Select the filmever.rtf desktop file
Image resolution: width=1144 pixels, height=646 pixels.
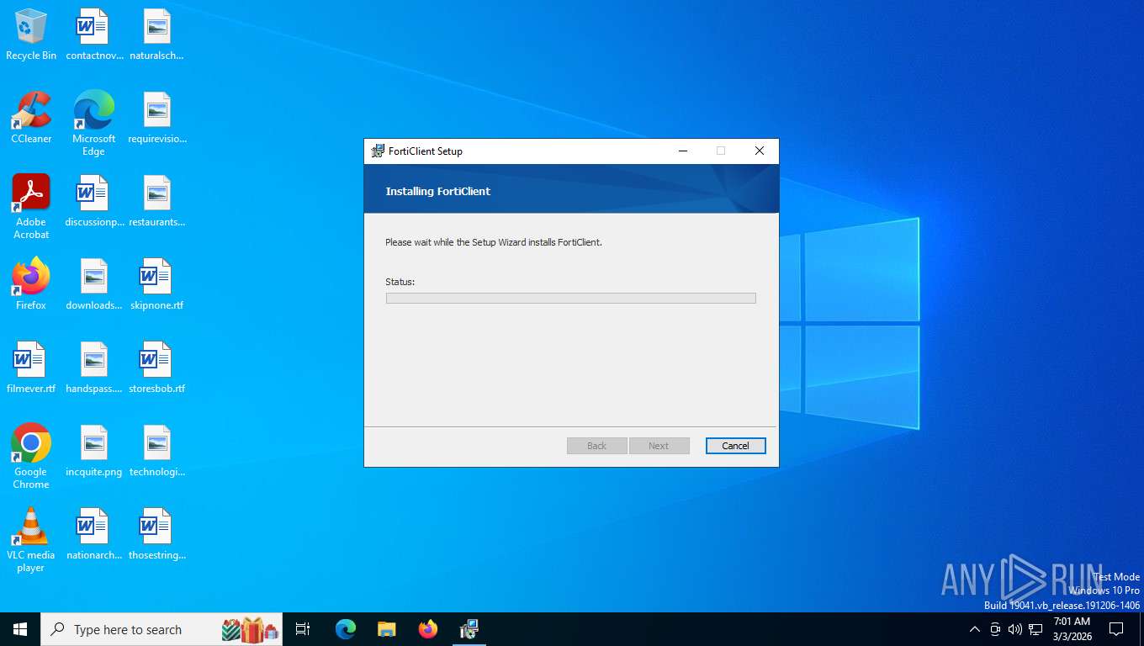coord(31,368)
